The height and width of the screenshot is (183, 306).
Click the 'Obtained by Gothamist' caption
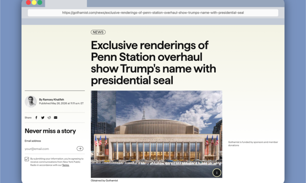104,181
